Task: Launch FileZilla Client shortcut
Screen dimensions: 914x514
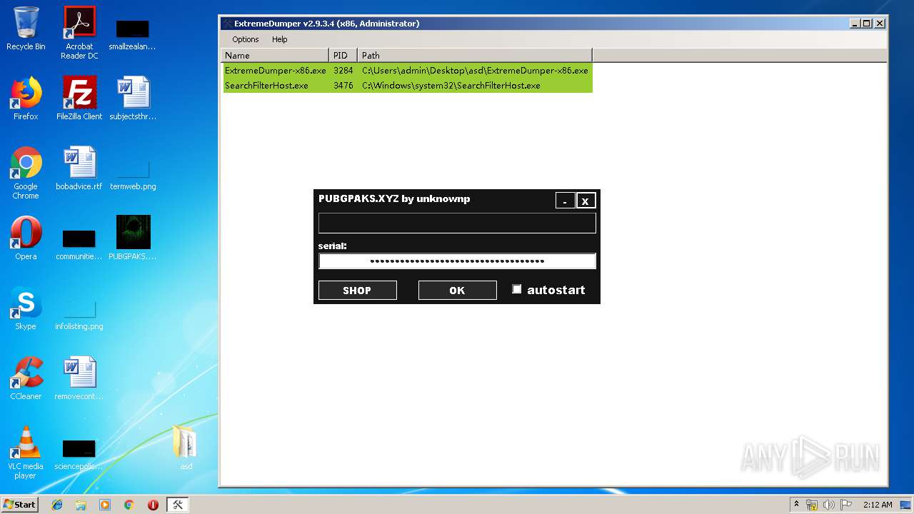Action: point(79,99)
